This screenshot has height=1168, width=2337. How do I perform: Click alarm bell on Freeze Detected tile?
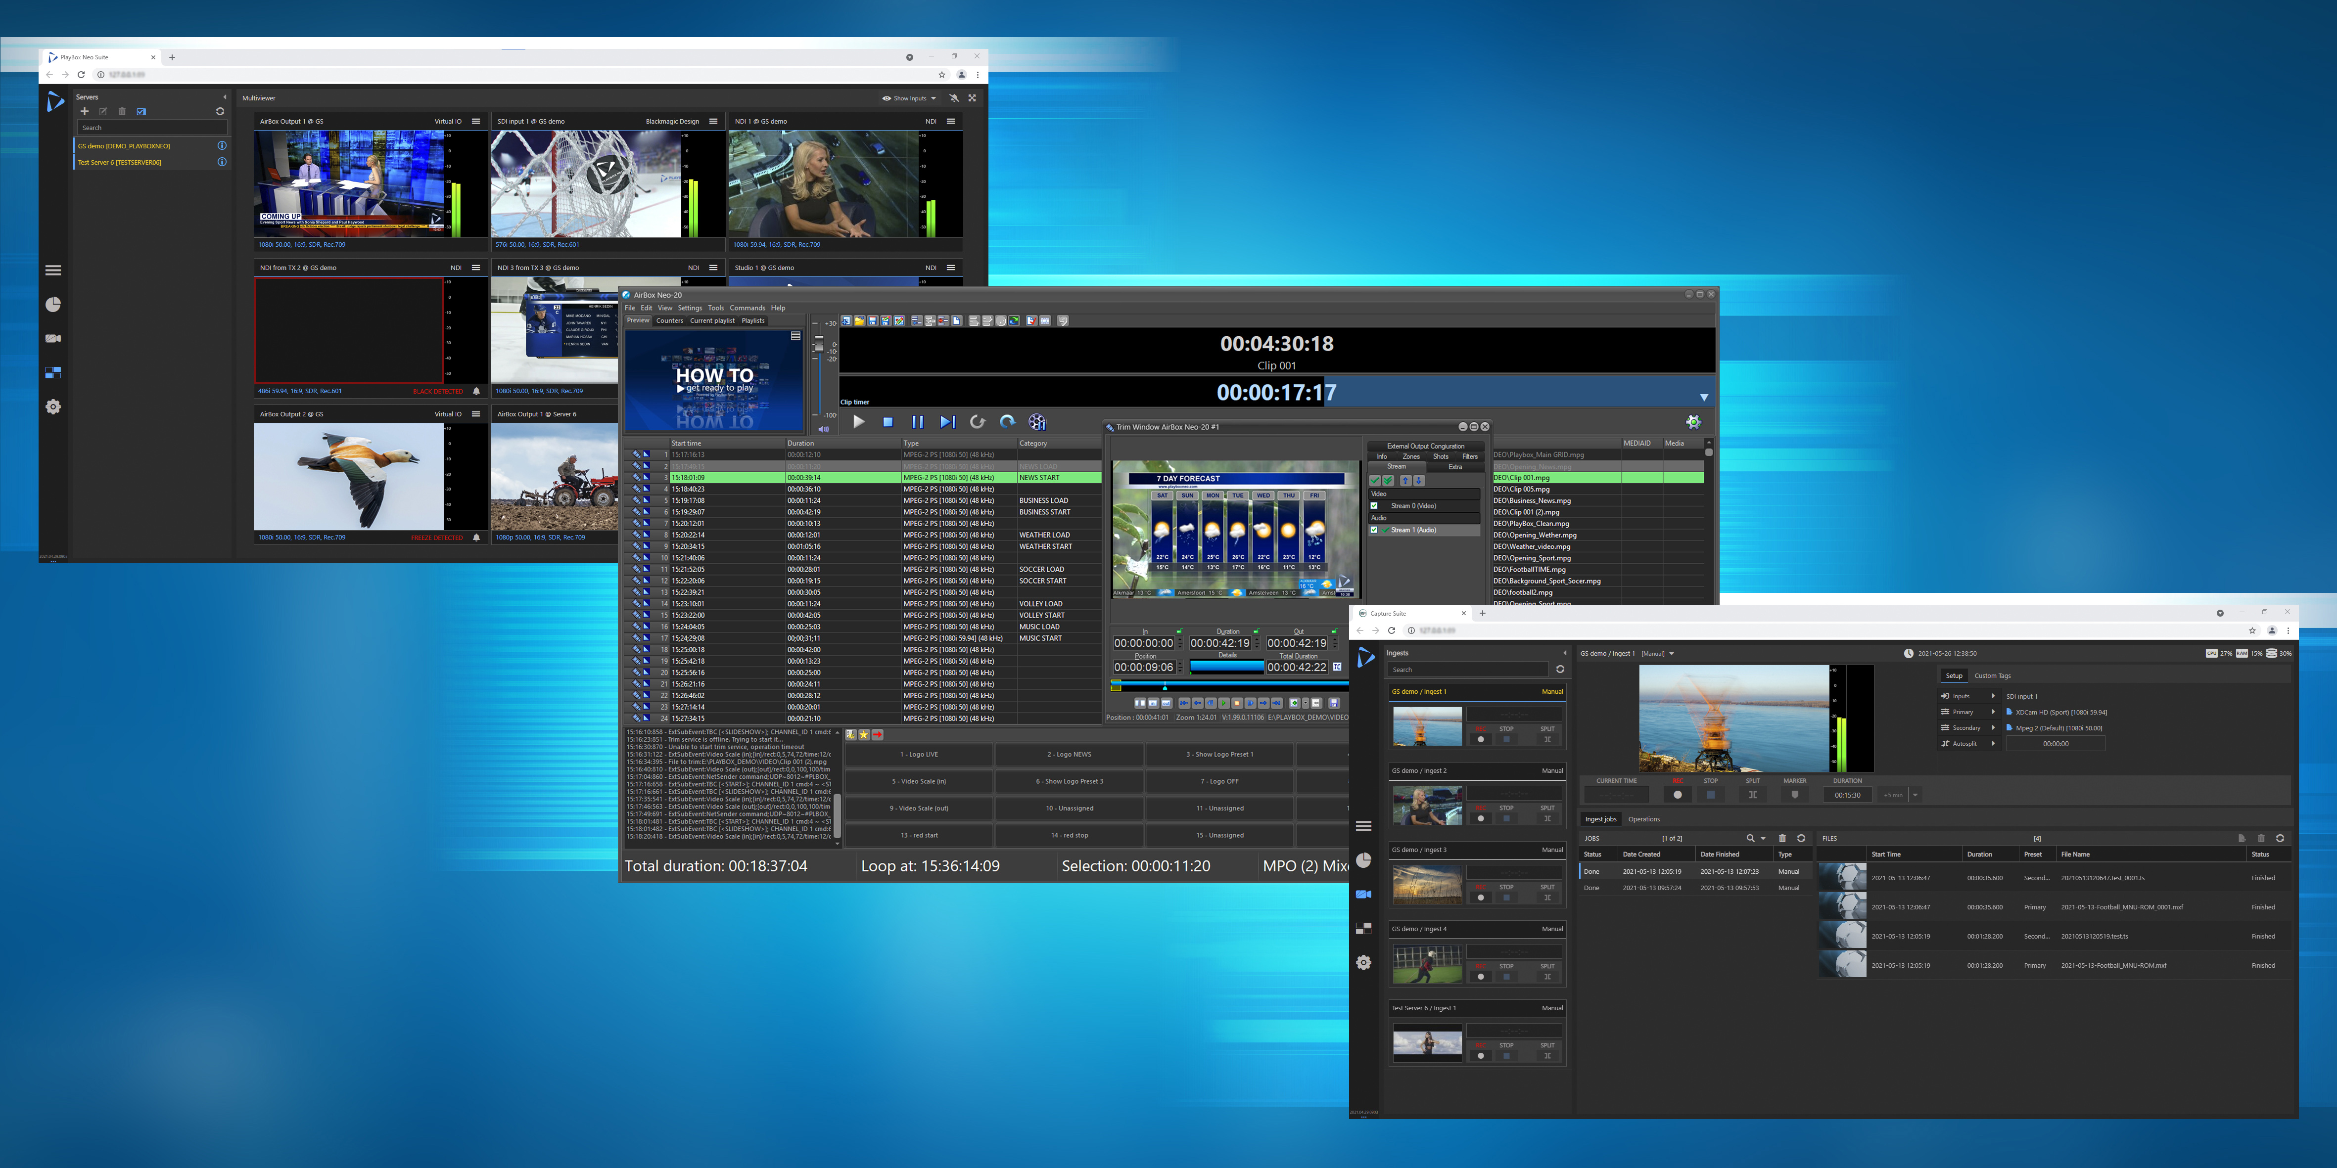476,538
